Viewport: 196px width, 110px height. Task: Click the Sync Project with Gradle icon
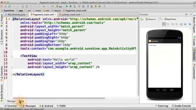[88, 6]
